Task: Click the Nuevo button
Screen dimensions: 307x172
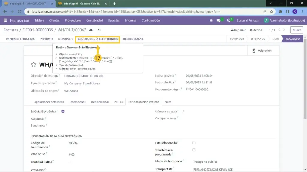Action: click(297, 30)
